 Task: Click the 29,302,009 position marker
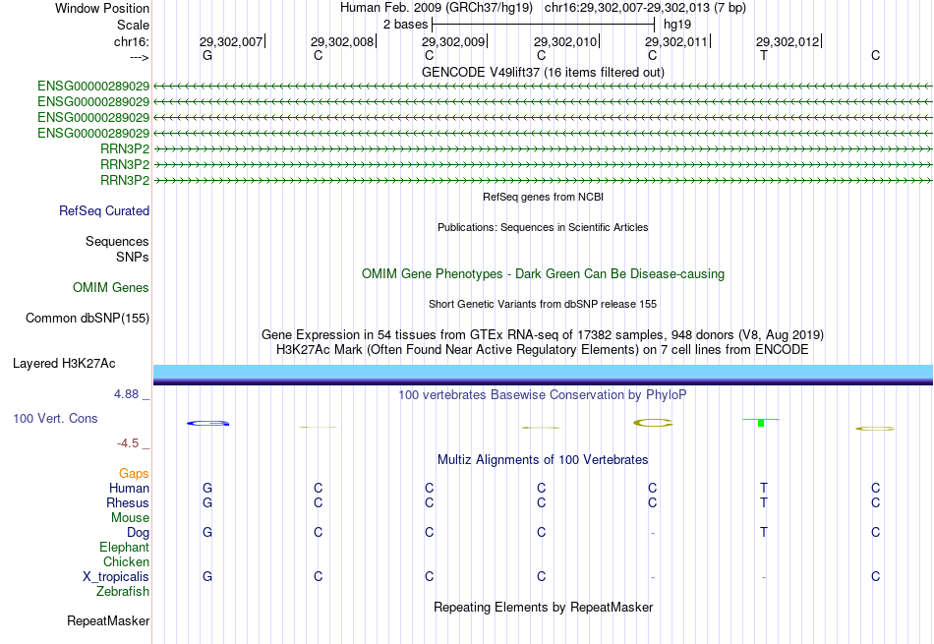pos(453,41)
